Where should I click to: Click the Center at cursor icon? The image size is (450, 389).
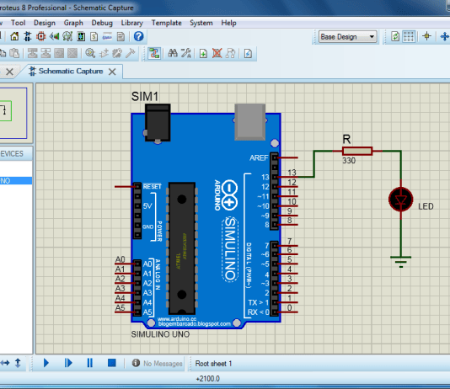445,36
